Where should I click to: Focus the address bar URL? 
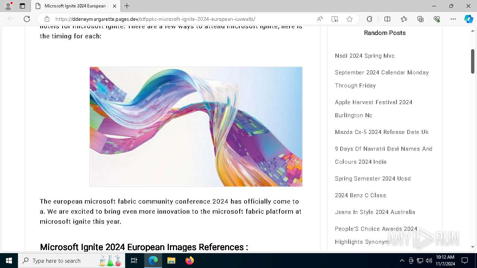[155, 19]
